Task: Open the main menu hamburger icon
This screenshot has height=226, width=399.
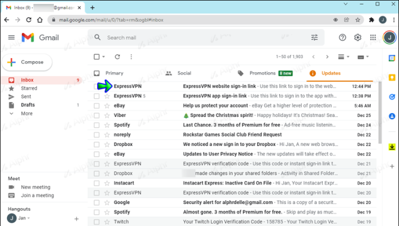Action: pyautogui.click(x=12, y=37)
